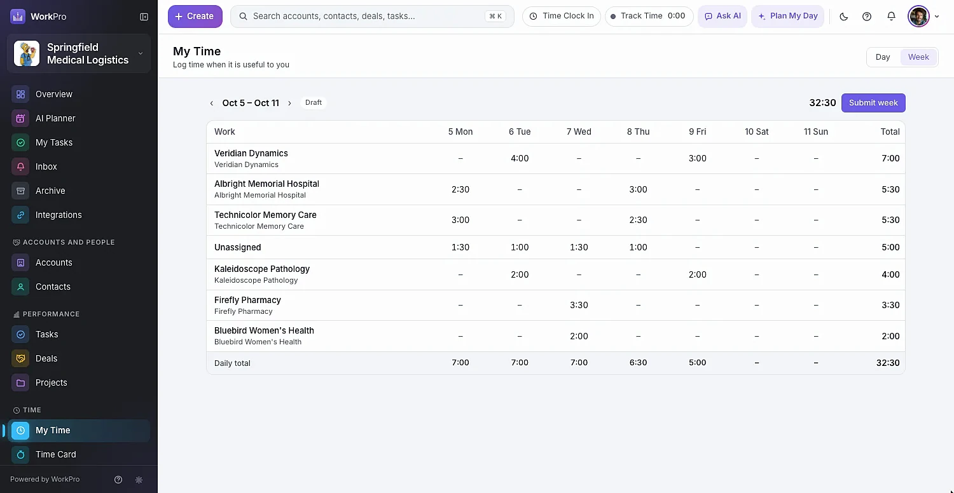Screen dimensions: 954x493
Task: Click Plan My Day button
Action: [x=788, y=17]
